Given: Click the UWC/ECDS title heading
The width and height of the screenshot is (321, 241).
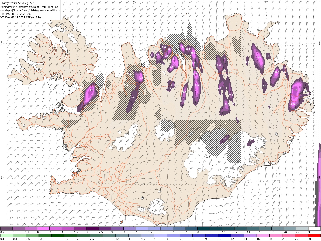Looking at the screenshot, I should pos(9,3).
